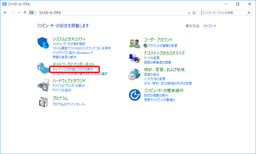Expand the address bar history dropdown
Viewport: 256px width, 154px height.
tap(189, 13)
